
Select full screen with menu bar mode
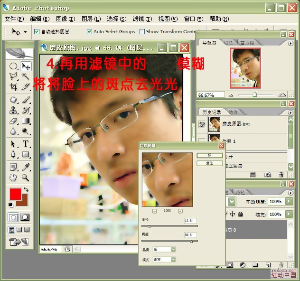[x=19, y=230]
